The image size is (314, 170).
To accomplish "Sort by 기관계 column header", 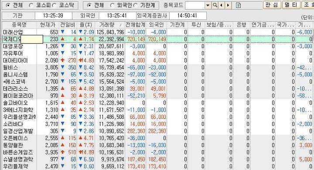I will [x=177, y=25].
